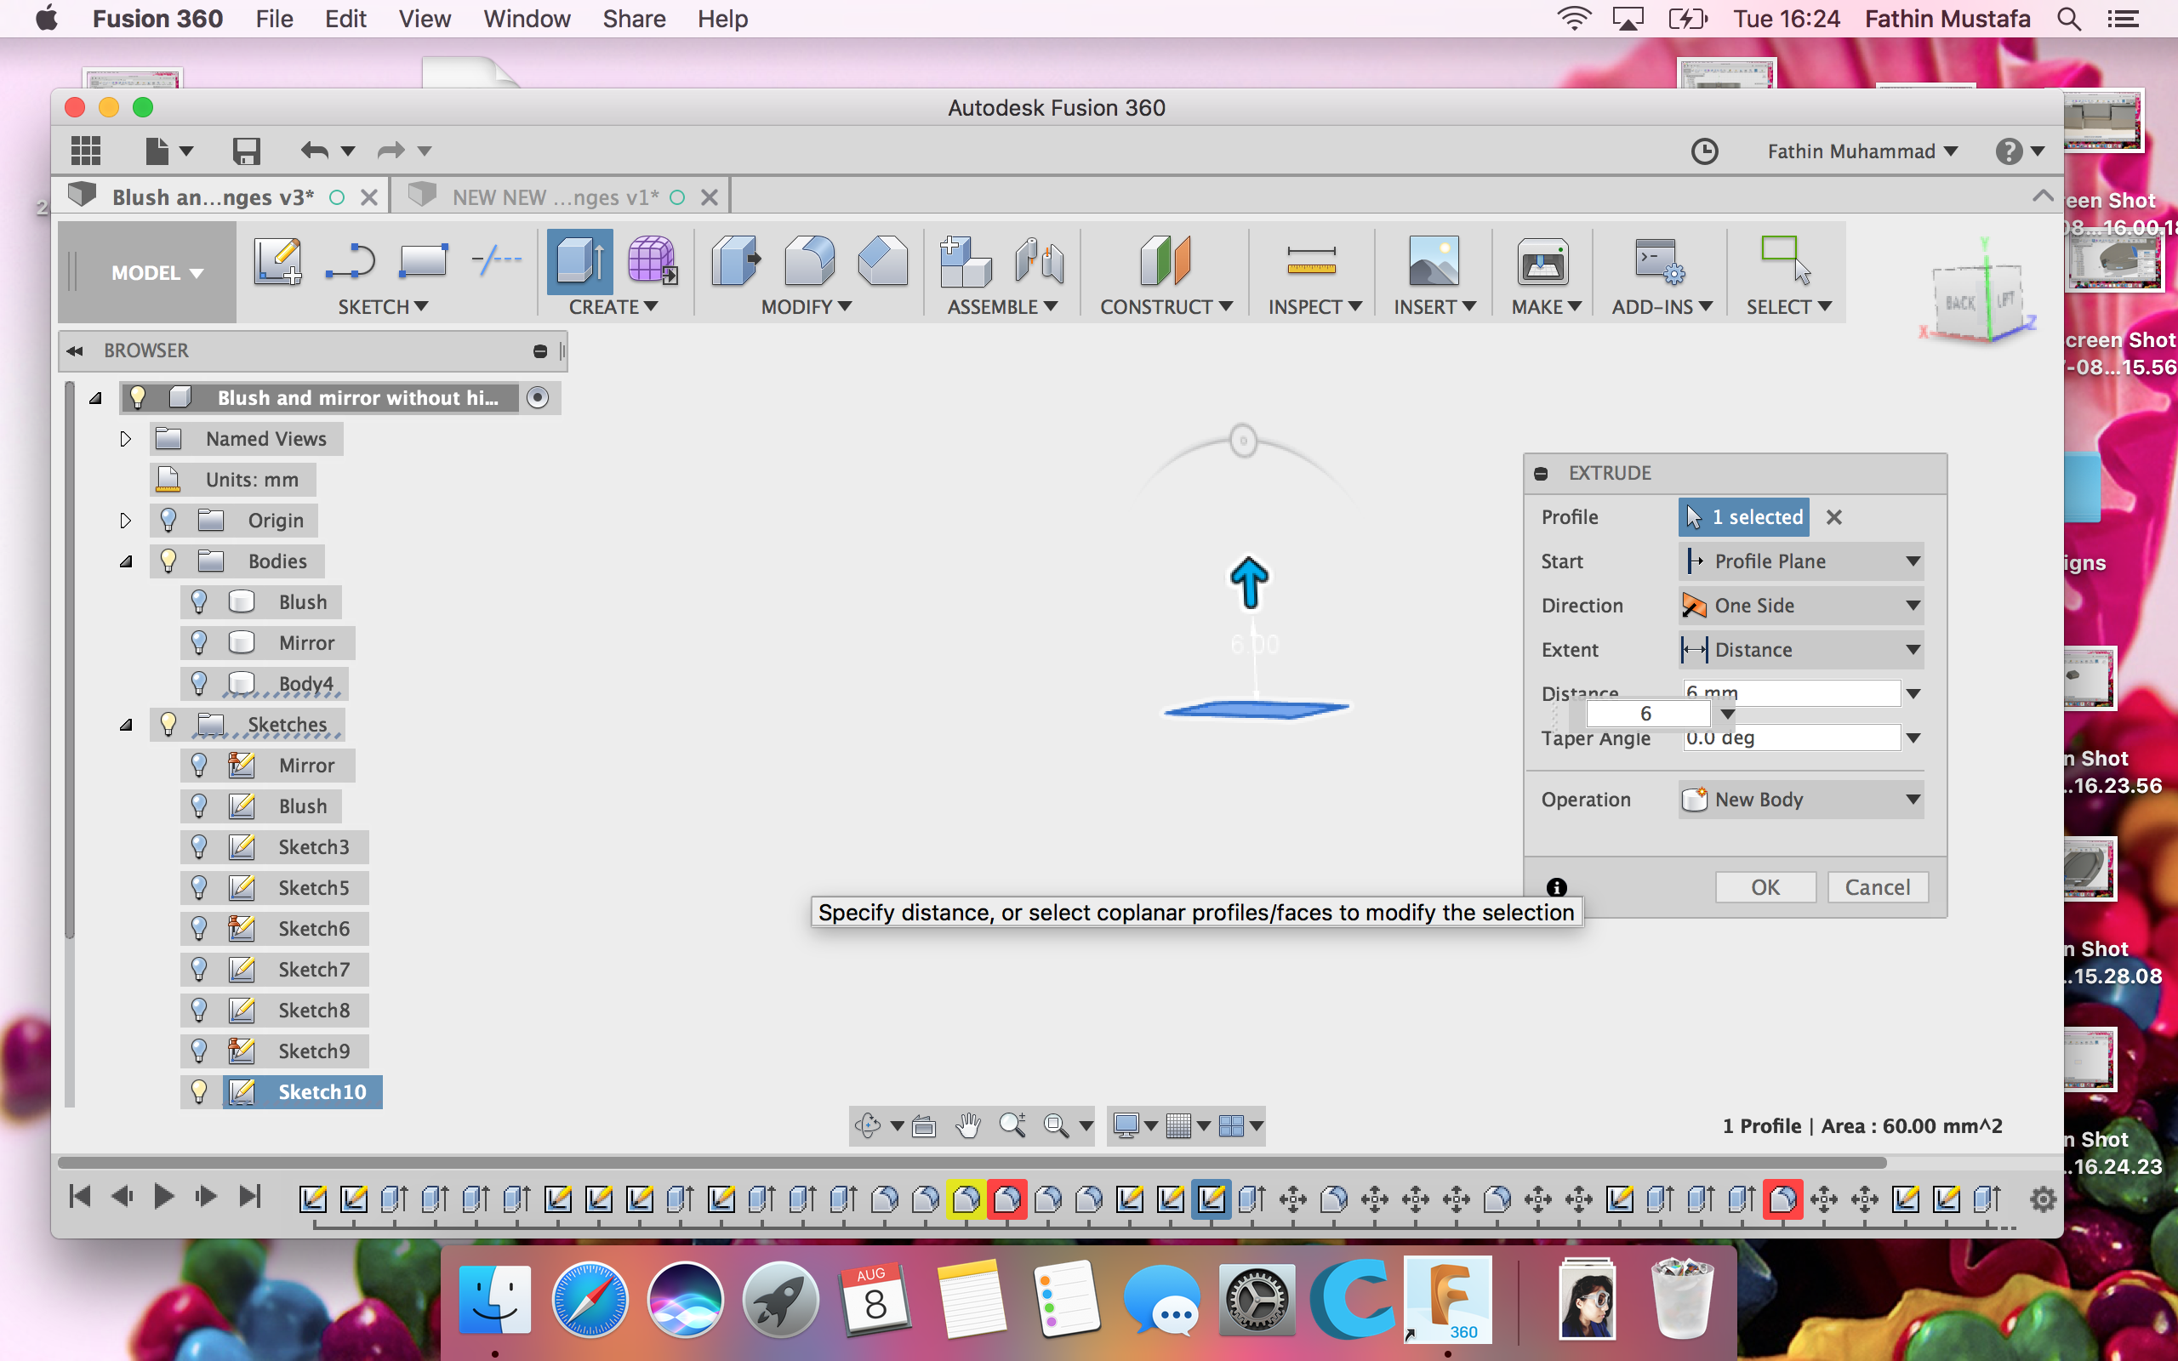Open Fathin Muhammad account menu
2178x1361 pixels.
click(x=1862, y=151)
